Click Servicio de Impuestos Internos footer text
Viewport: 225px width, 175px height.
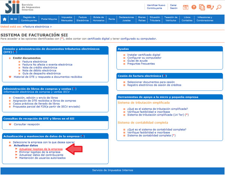pyautogui.click(x=112, y=170)
